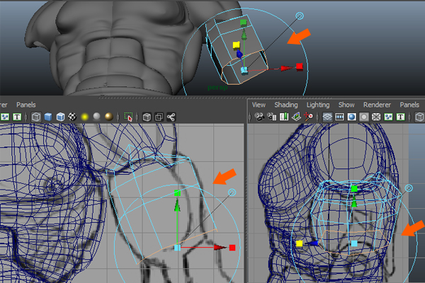Click the camera bookmarks icon
The width and height of the screenshot is (425, 283).
(285, 117)
